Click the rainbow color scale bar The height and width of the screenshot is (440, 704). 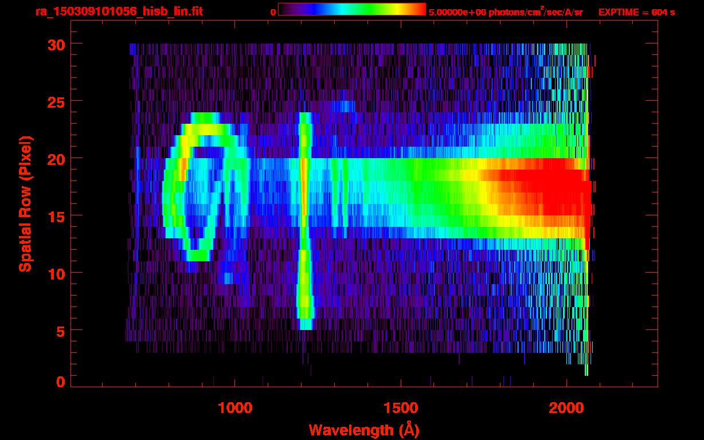coord(352,9)
